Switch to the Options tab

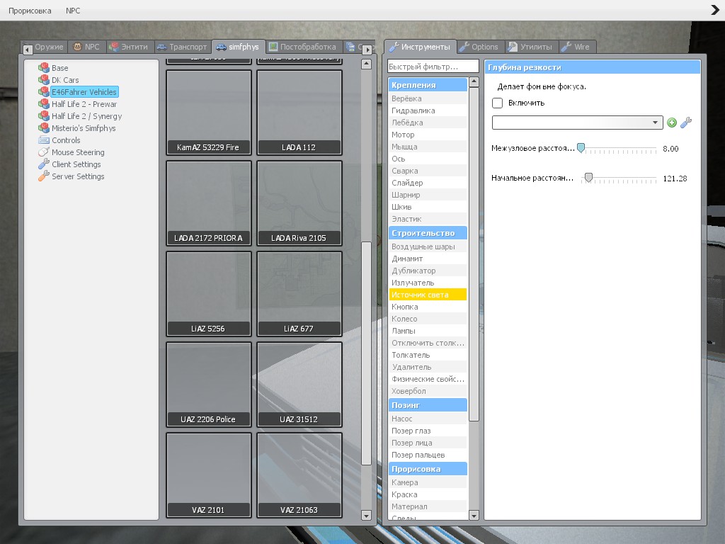pos(479,47)
